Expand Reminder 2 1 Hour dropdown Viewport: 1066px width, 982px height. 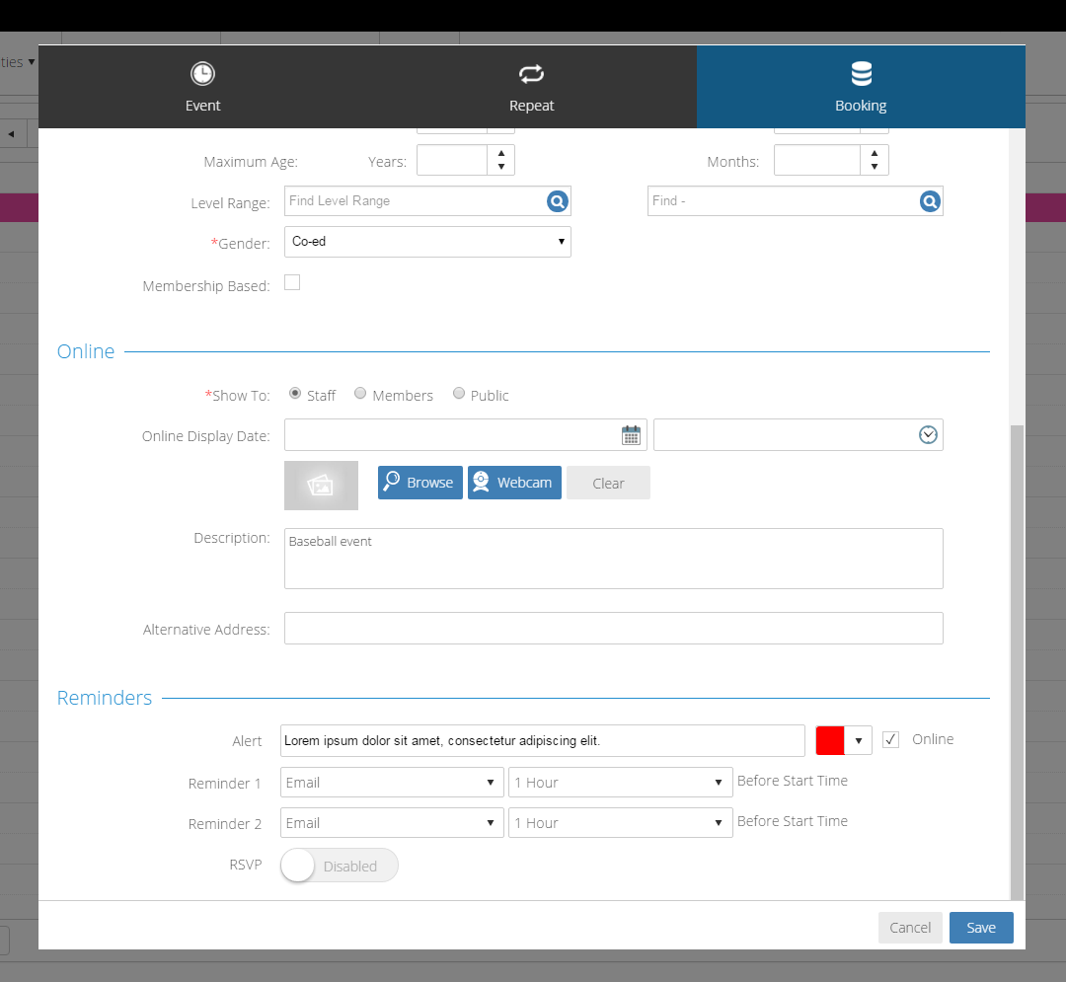coord(620,823)
